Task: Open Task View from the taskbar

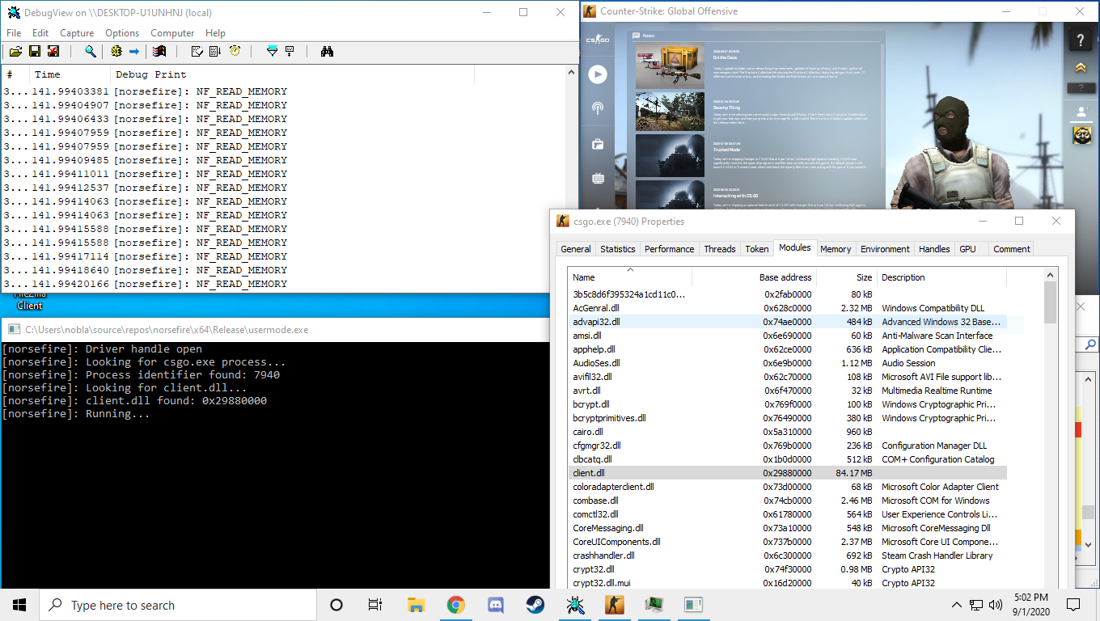Action: (x=375, y=605)
